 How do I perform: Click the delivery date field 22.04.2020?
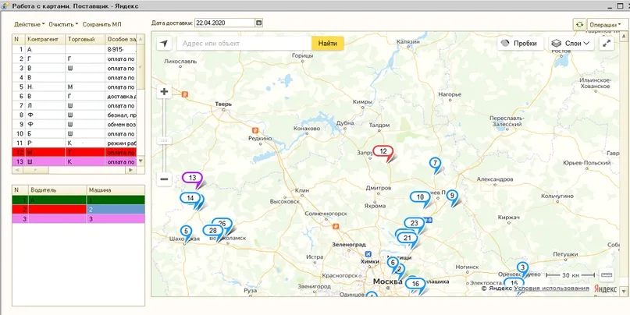point(225,23)
